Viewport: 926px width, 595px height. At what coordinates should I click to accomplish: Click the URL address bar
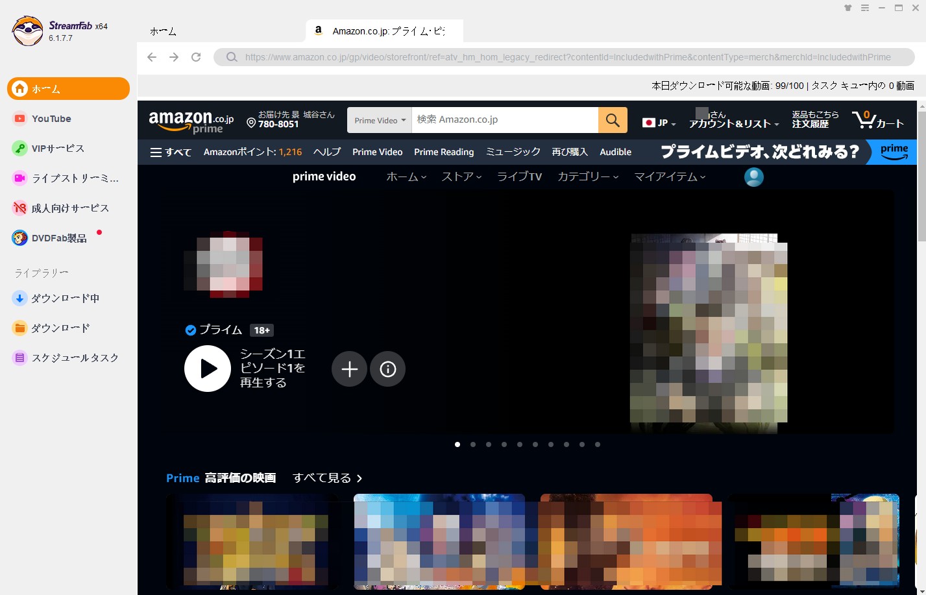[x=565, y=57]
